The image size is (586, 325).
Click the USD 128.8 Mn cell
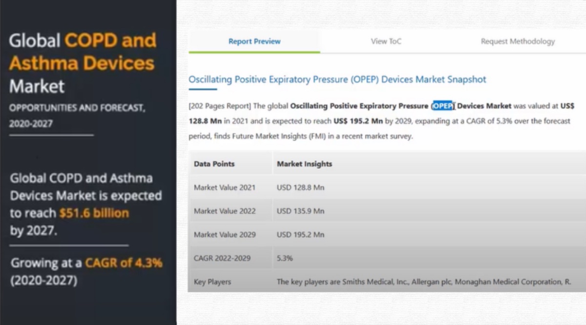300,188
